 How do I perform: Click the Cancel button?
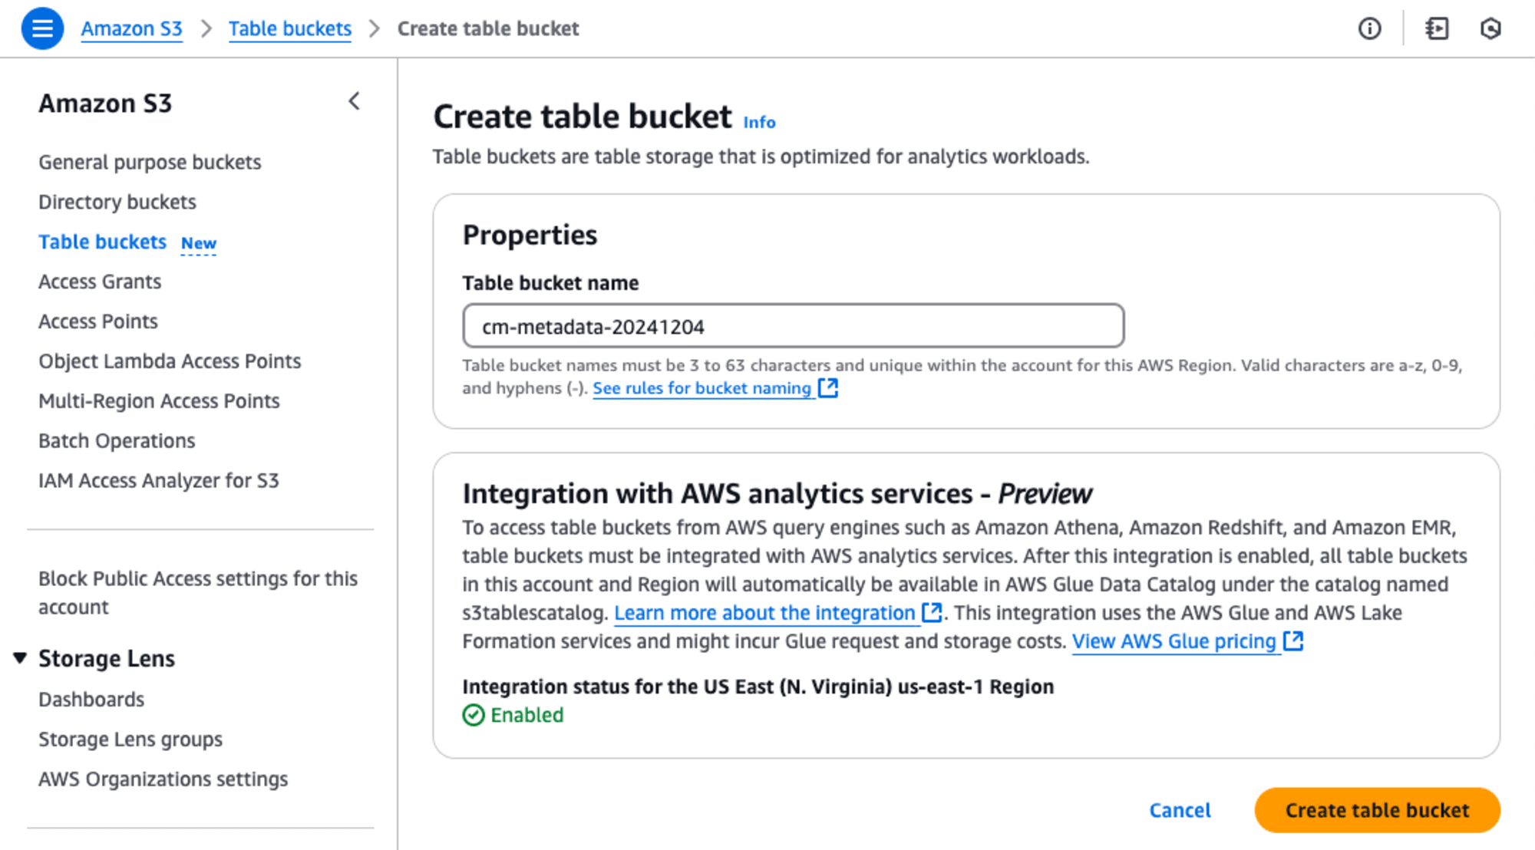click(x=1180, y=810)
